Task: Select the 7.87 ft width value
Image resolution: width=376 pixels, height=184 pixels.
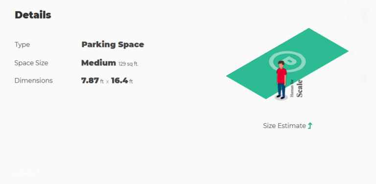Action: pos(93,80)
